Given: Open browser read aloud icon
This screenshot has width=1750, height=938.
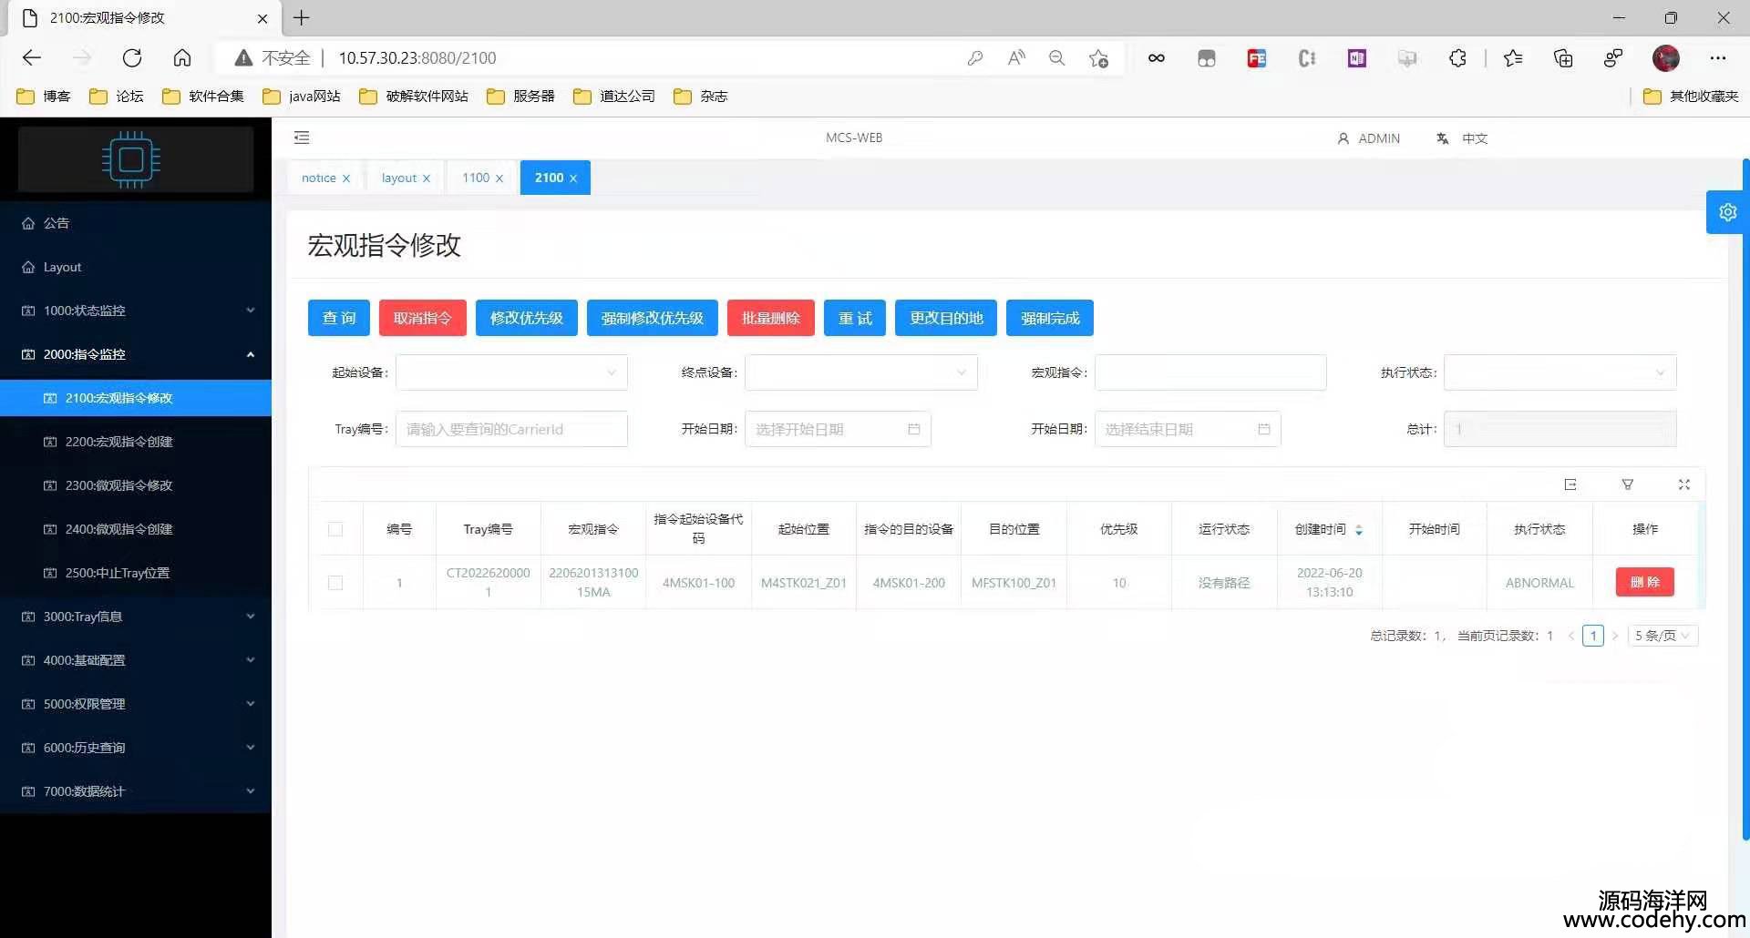Looking at the screenshot, I should 1016,58.
